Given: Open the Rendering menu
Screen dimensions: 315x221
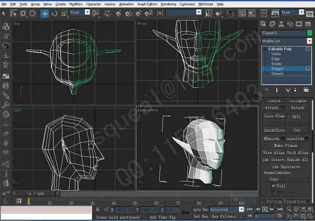Looking at the screenshot, I should [168, 4].
